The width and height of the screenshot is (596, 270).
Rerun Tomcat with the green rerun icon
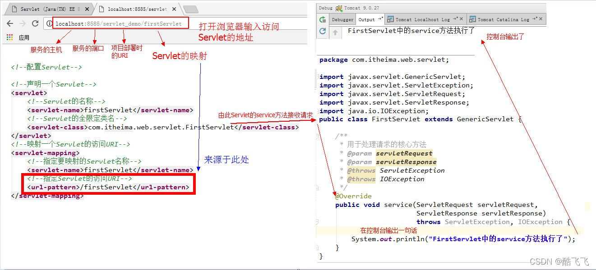point(323,19)
